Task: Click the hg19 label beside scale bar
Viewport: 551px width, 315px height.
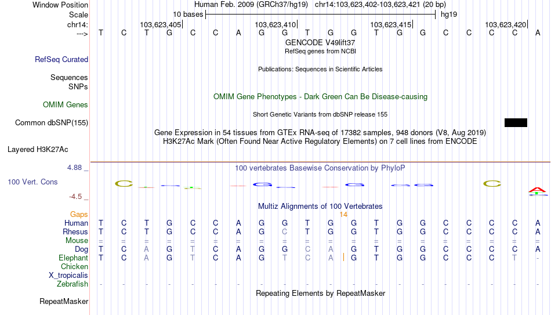Action: coord(449,15)
